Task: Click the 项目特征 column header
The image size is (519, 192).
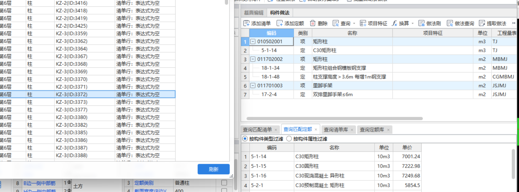Action: 433,33
